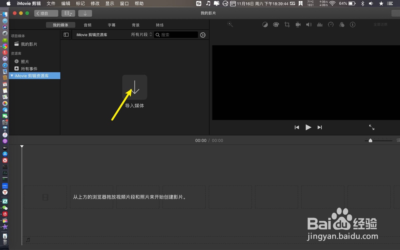Viewport: 400px width, 250px height.
Task: Open the media and audio library toolbar button
Action: pos(68,13)
